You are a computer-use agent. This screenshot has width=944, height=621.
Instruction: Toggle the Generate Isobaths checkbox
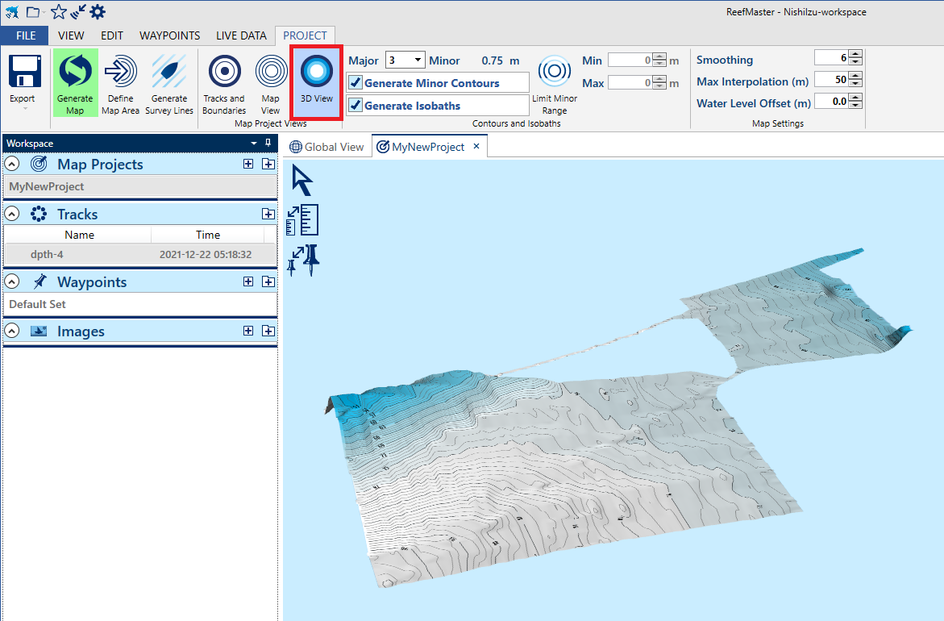(356, 106)
